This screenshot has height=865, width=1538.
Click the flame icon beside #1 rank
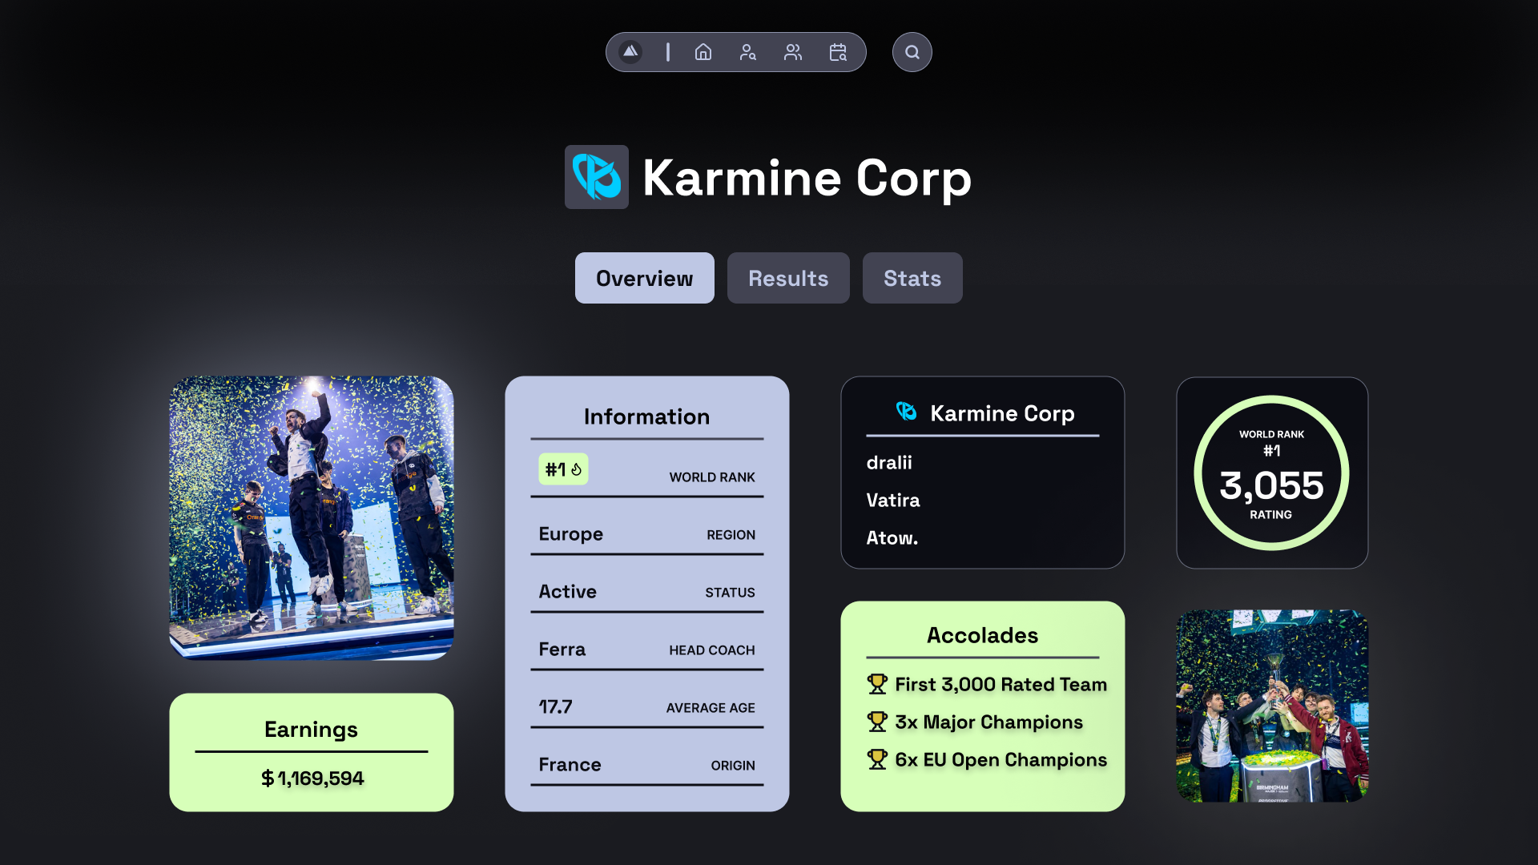576,469
